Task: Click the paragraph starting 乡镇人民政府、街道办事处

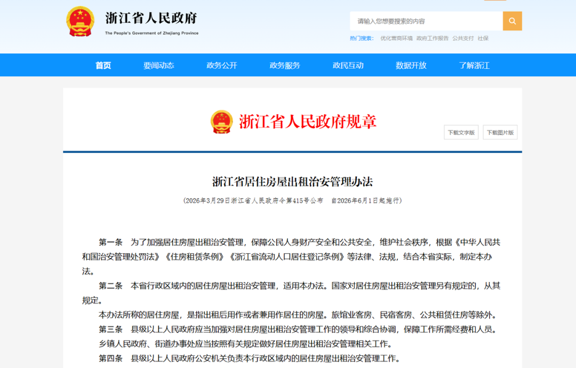Action: pos(246,344)
